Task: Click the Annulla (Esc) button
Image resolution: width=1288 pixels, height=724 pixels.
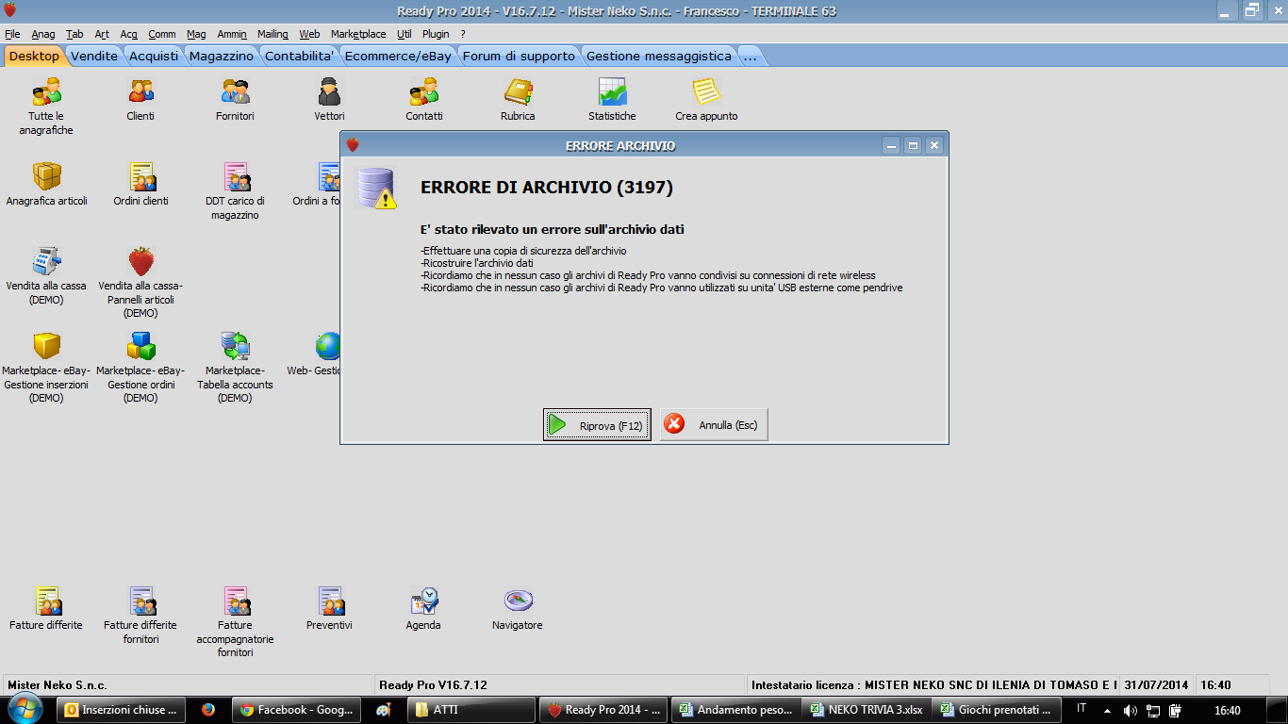Action: (x=715, y=425)
